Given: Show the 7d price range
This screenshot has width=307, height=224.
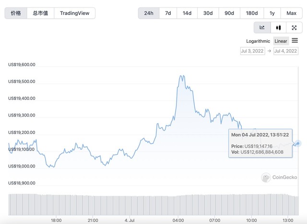Looking at the screenshot, I should (168, 13).
